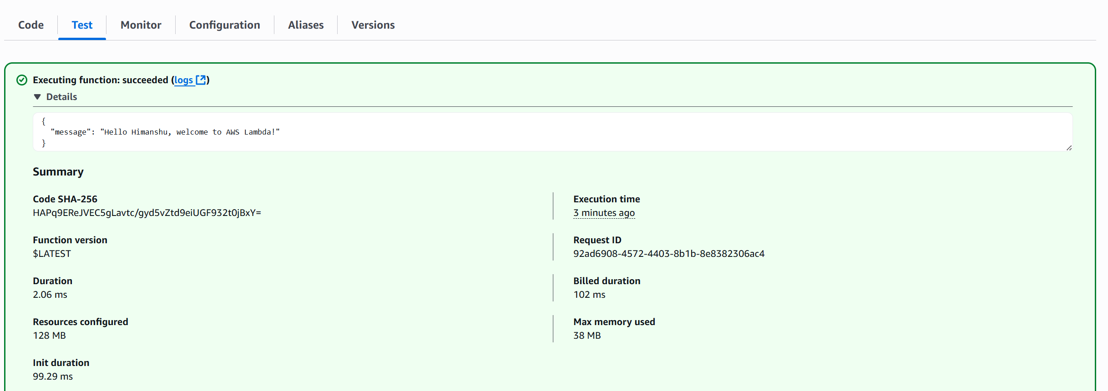Click the 99.29 ms init duration value
Image resolution: width=1108 pixels, height=391 pixels.
[x=53, y=376]
